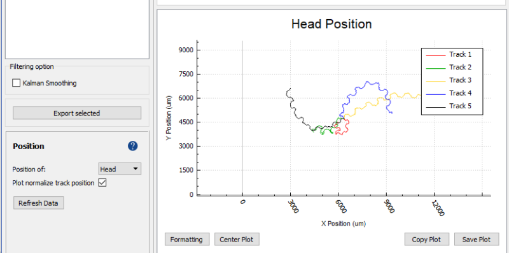
Task: Click the empty list box above Filtering option
Action: [x=77, y=29]
